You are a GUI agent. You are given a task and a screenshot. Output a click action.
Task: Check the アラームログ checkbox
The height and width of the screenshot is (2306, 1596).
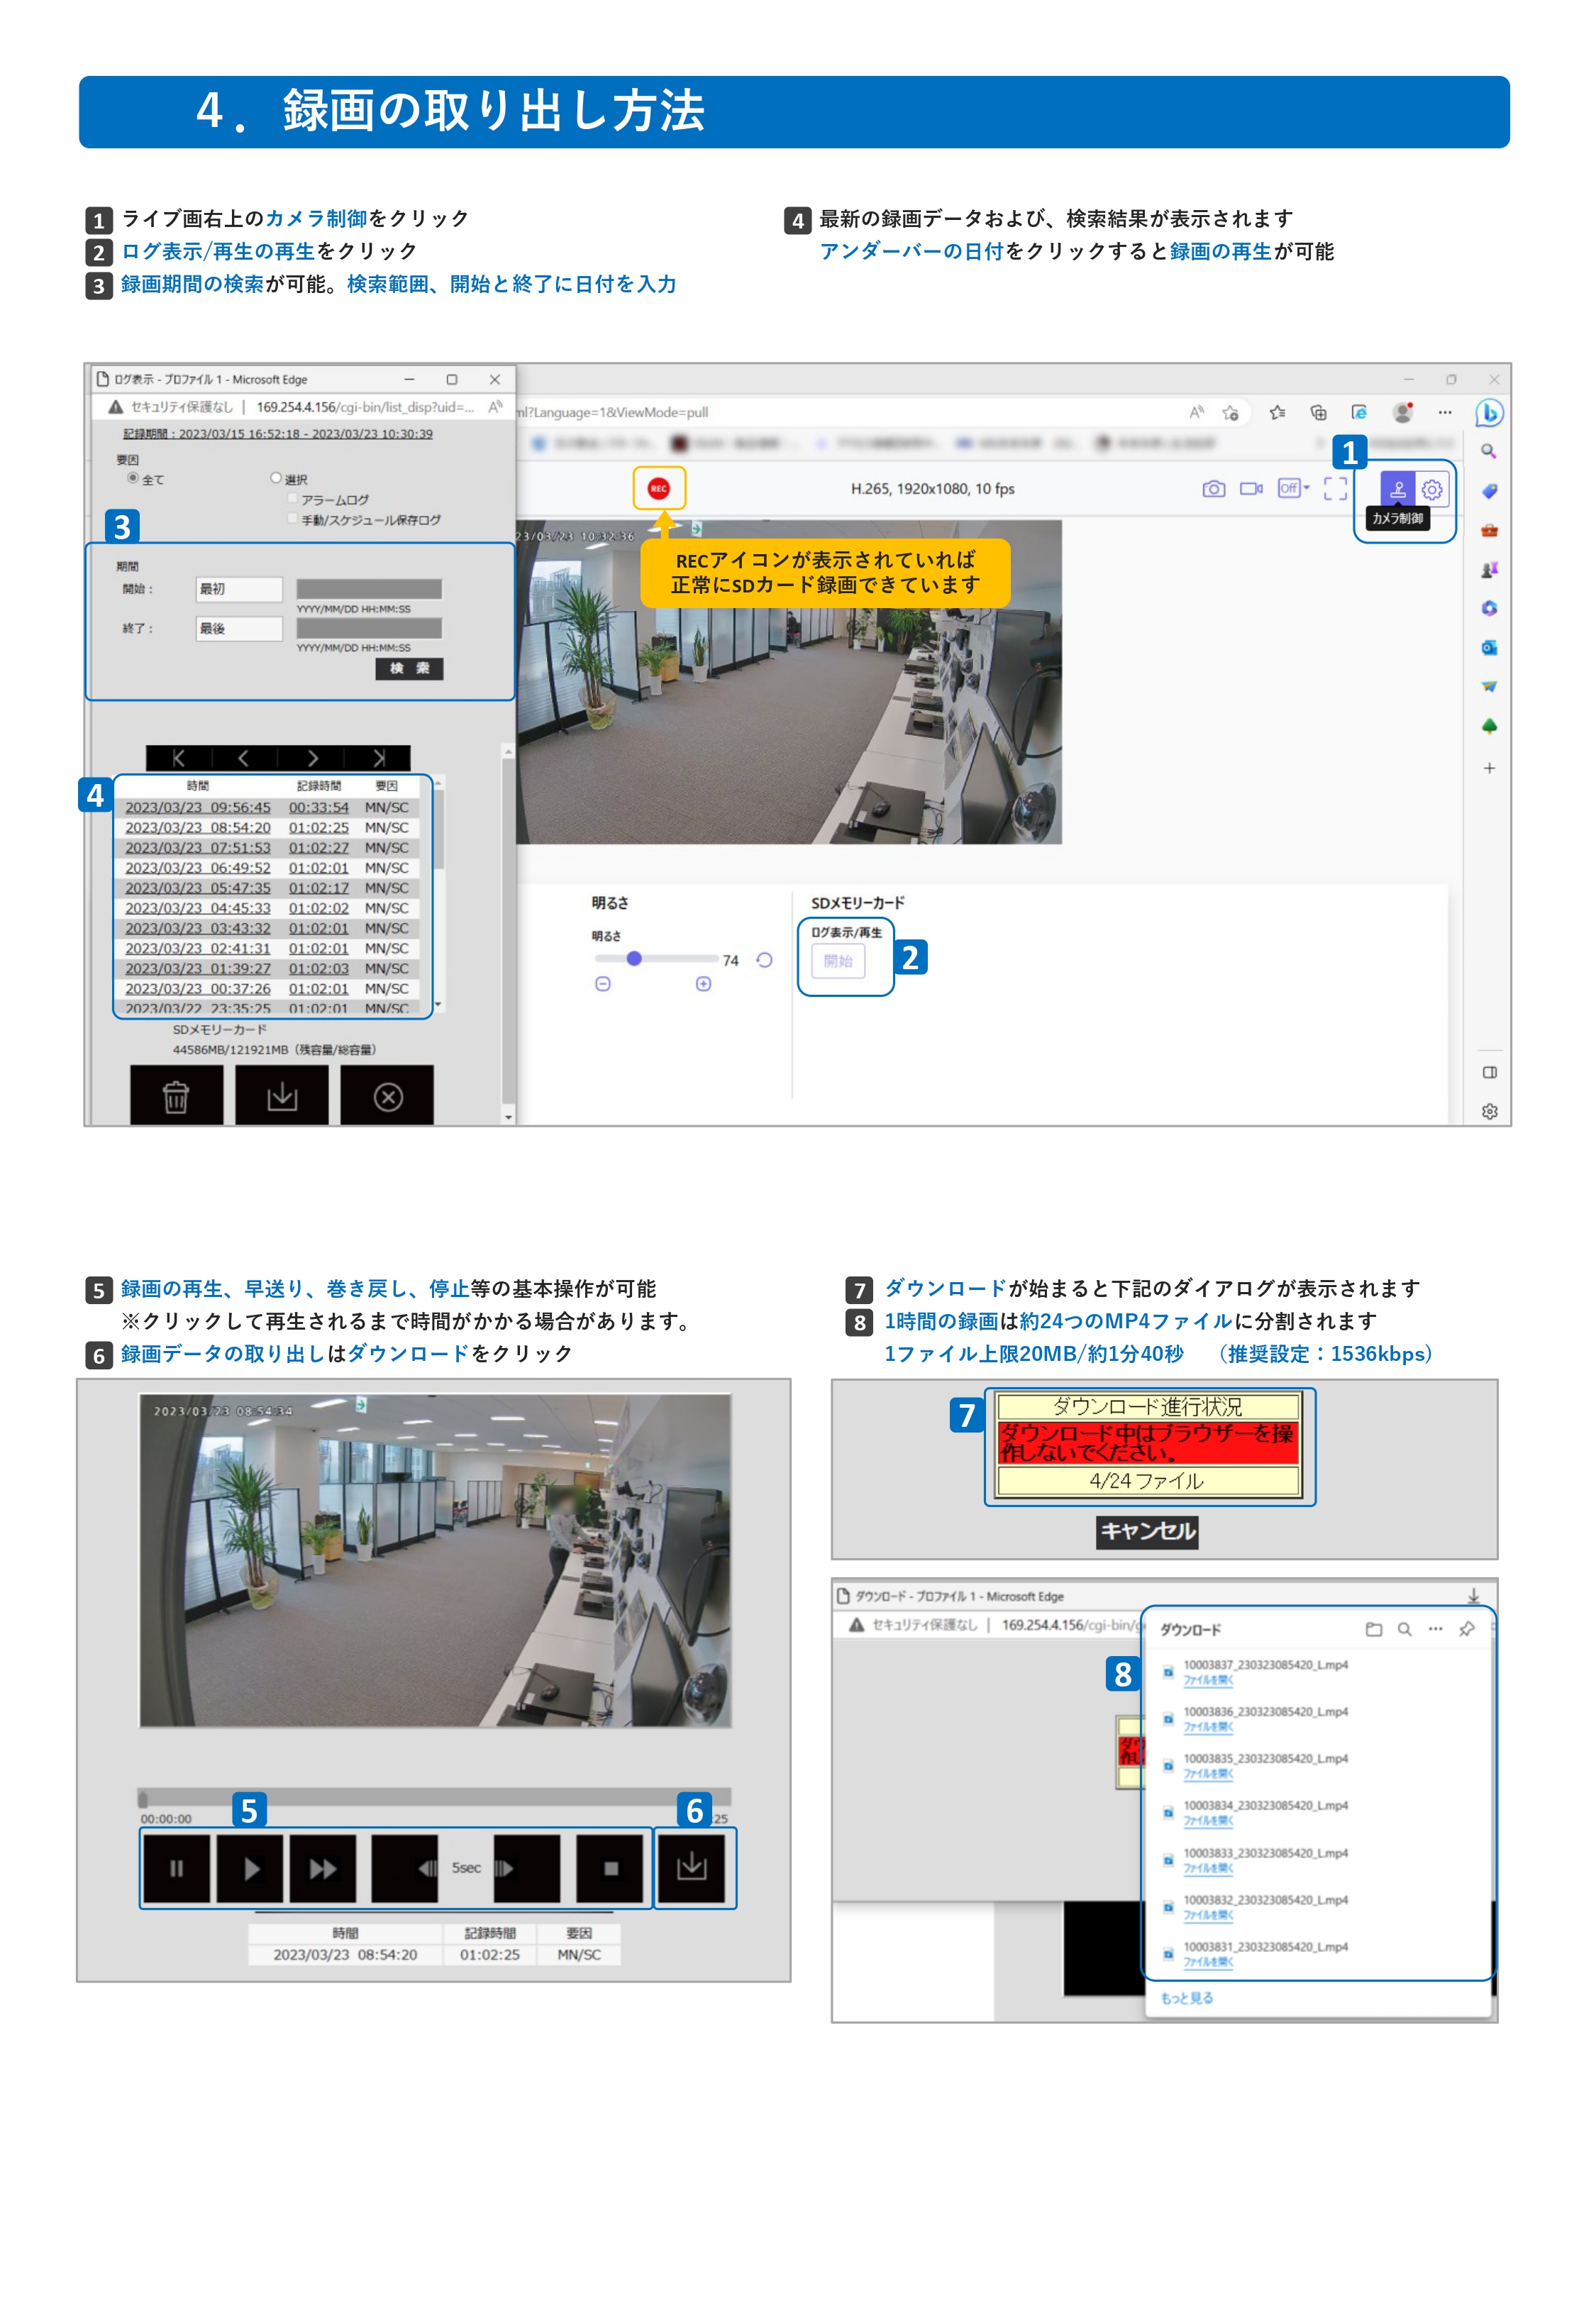(293, 498)
